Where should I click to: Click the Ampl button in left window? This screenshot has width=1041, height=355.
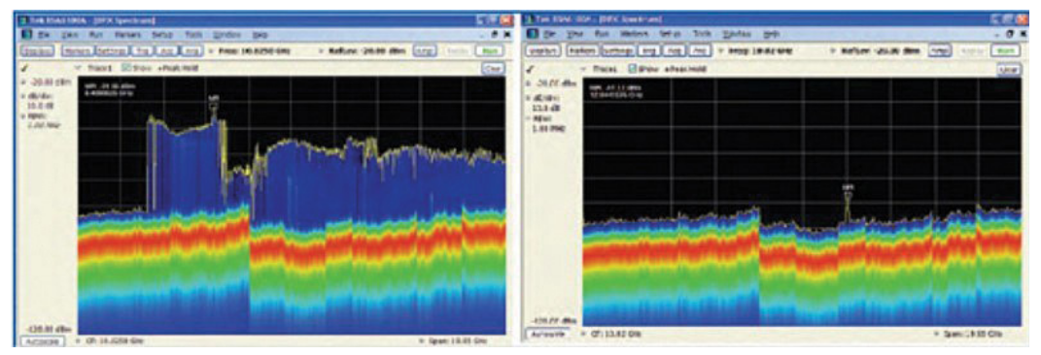(424, 50)
